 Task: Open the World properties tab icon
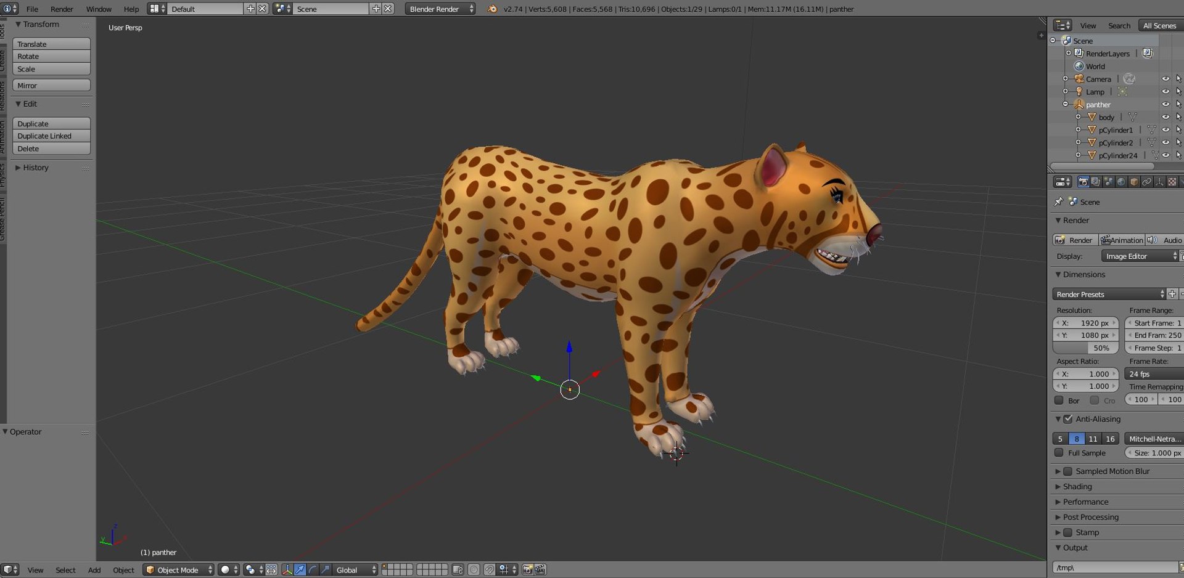tap(1121, 182)
